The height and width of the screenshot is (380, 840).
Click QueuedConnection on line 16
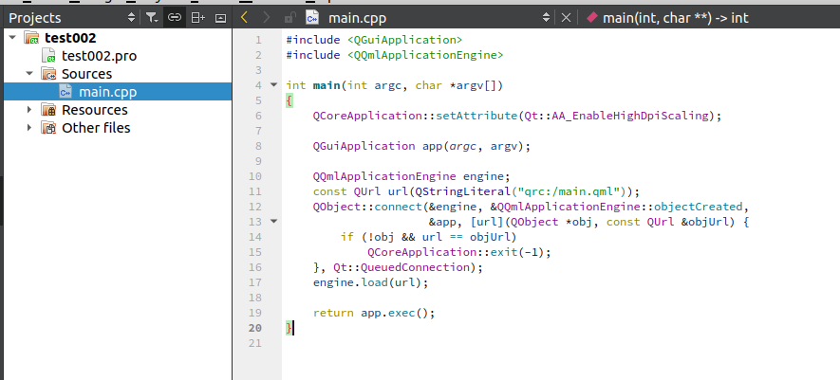tap(415, 267)
